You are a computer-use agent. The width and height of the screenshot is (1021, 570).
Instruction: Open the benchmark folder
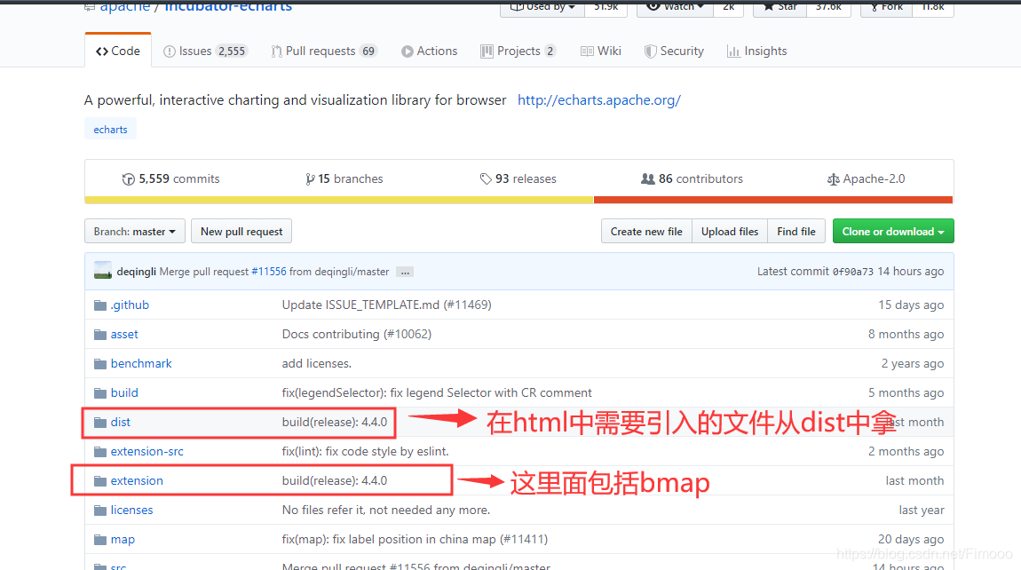pos(141,363)
